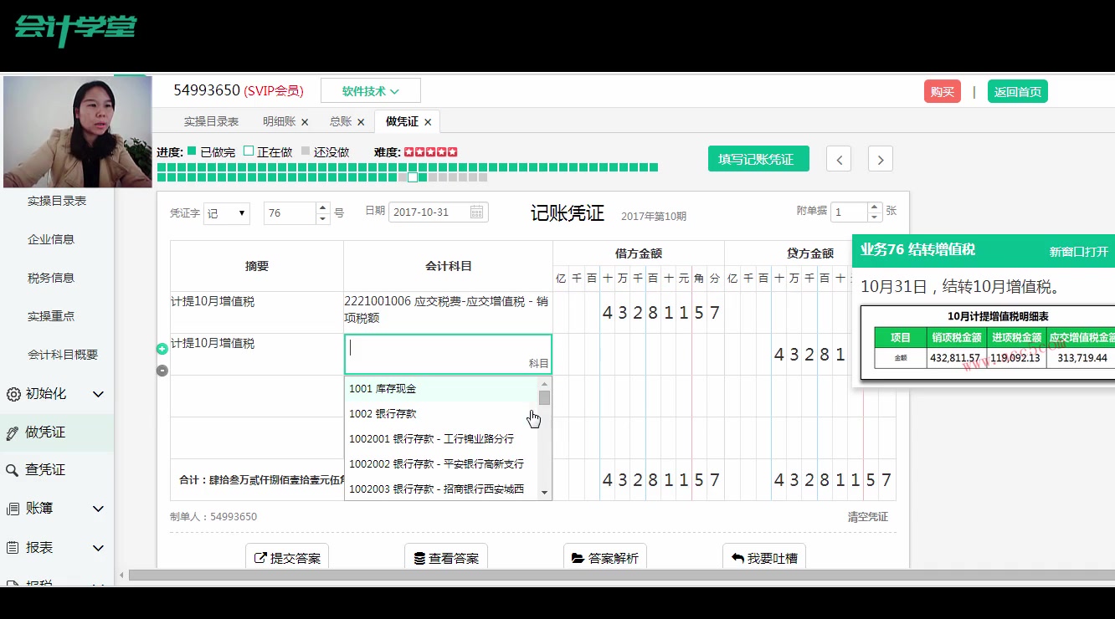Click the 我要吐槽 arrow icon button
The image size is (1115, 619).
click(763, 555)
